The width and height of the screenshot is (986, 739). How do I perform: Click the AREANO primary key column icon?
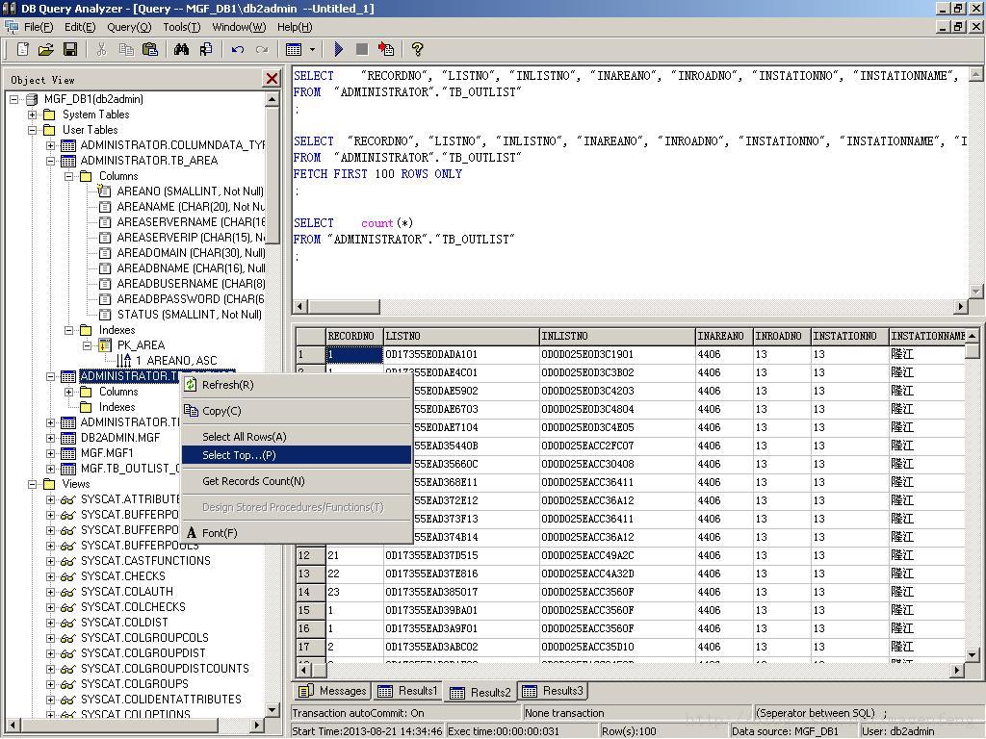tap(104, 191)
